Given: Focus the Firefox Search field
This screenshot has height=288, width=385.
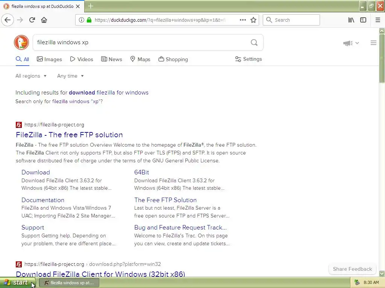Looking at the screenshot, I should (291, 20).
